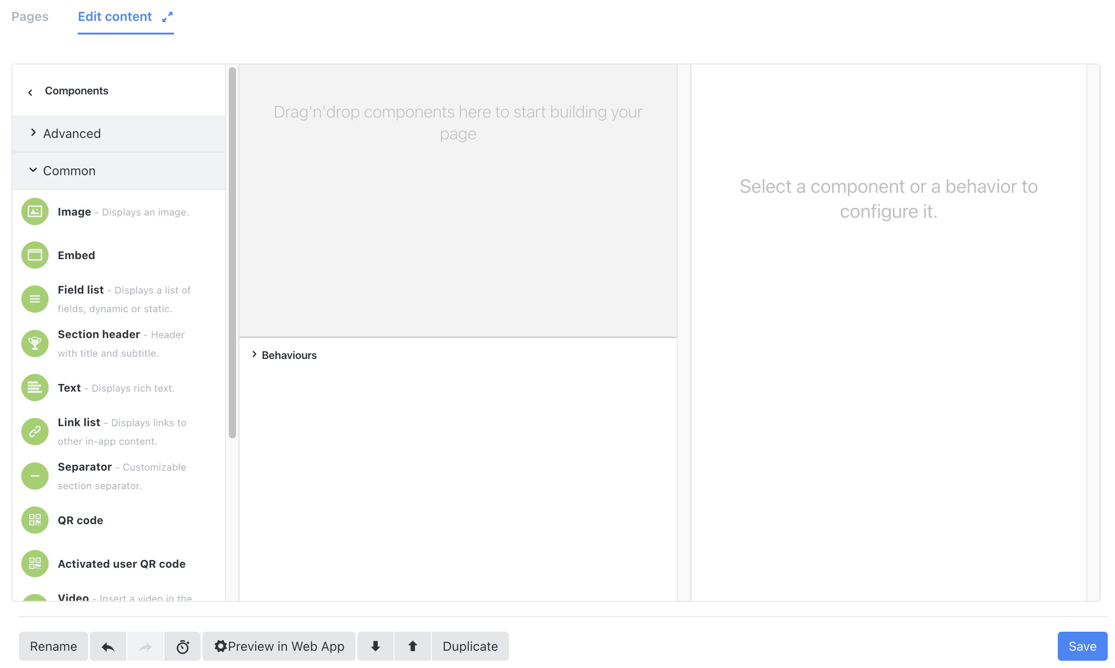The image size is (1115, 668).
Task: Click the redo arrow button
Action: 145,646
